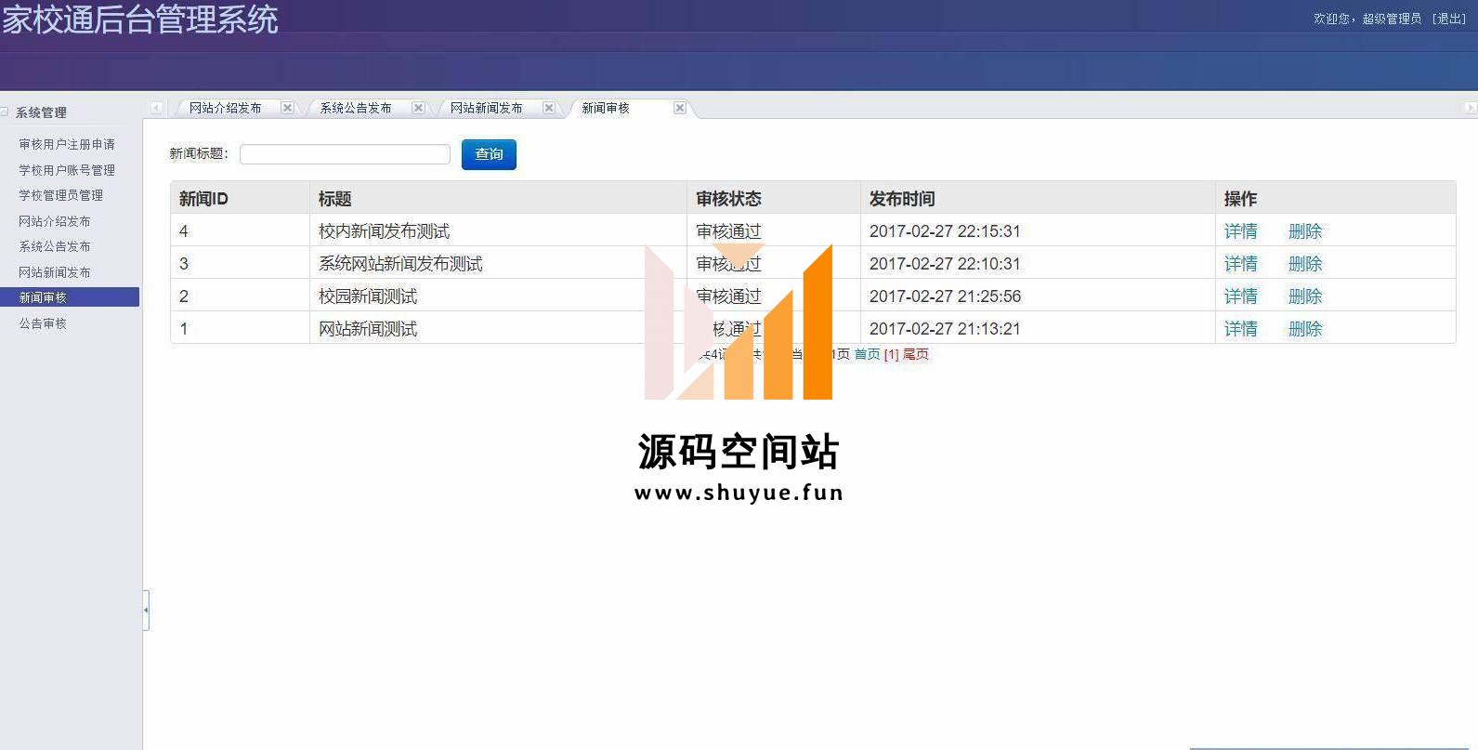
Task: Open 学校管理员管理 in sidebar
Action: pos(61,195)
